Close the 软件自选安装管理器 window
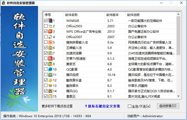The height and width of the screenshot is (120, 187). pos(181,3)
